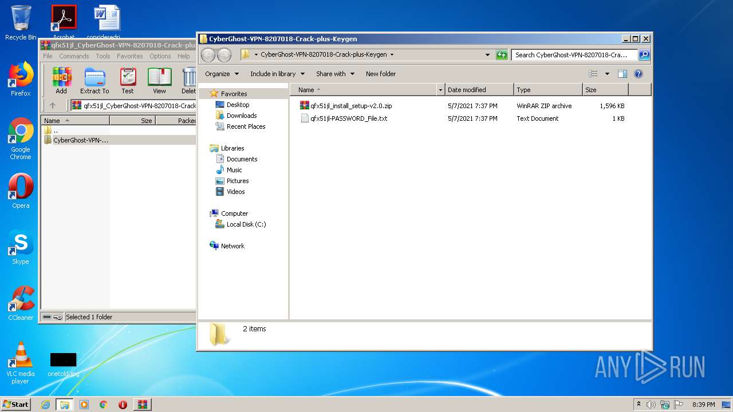Open WinRAR File menu
This screenshot has width=733, height=412.
48,56
